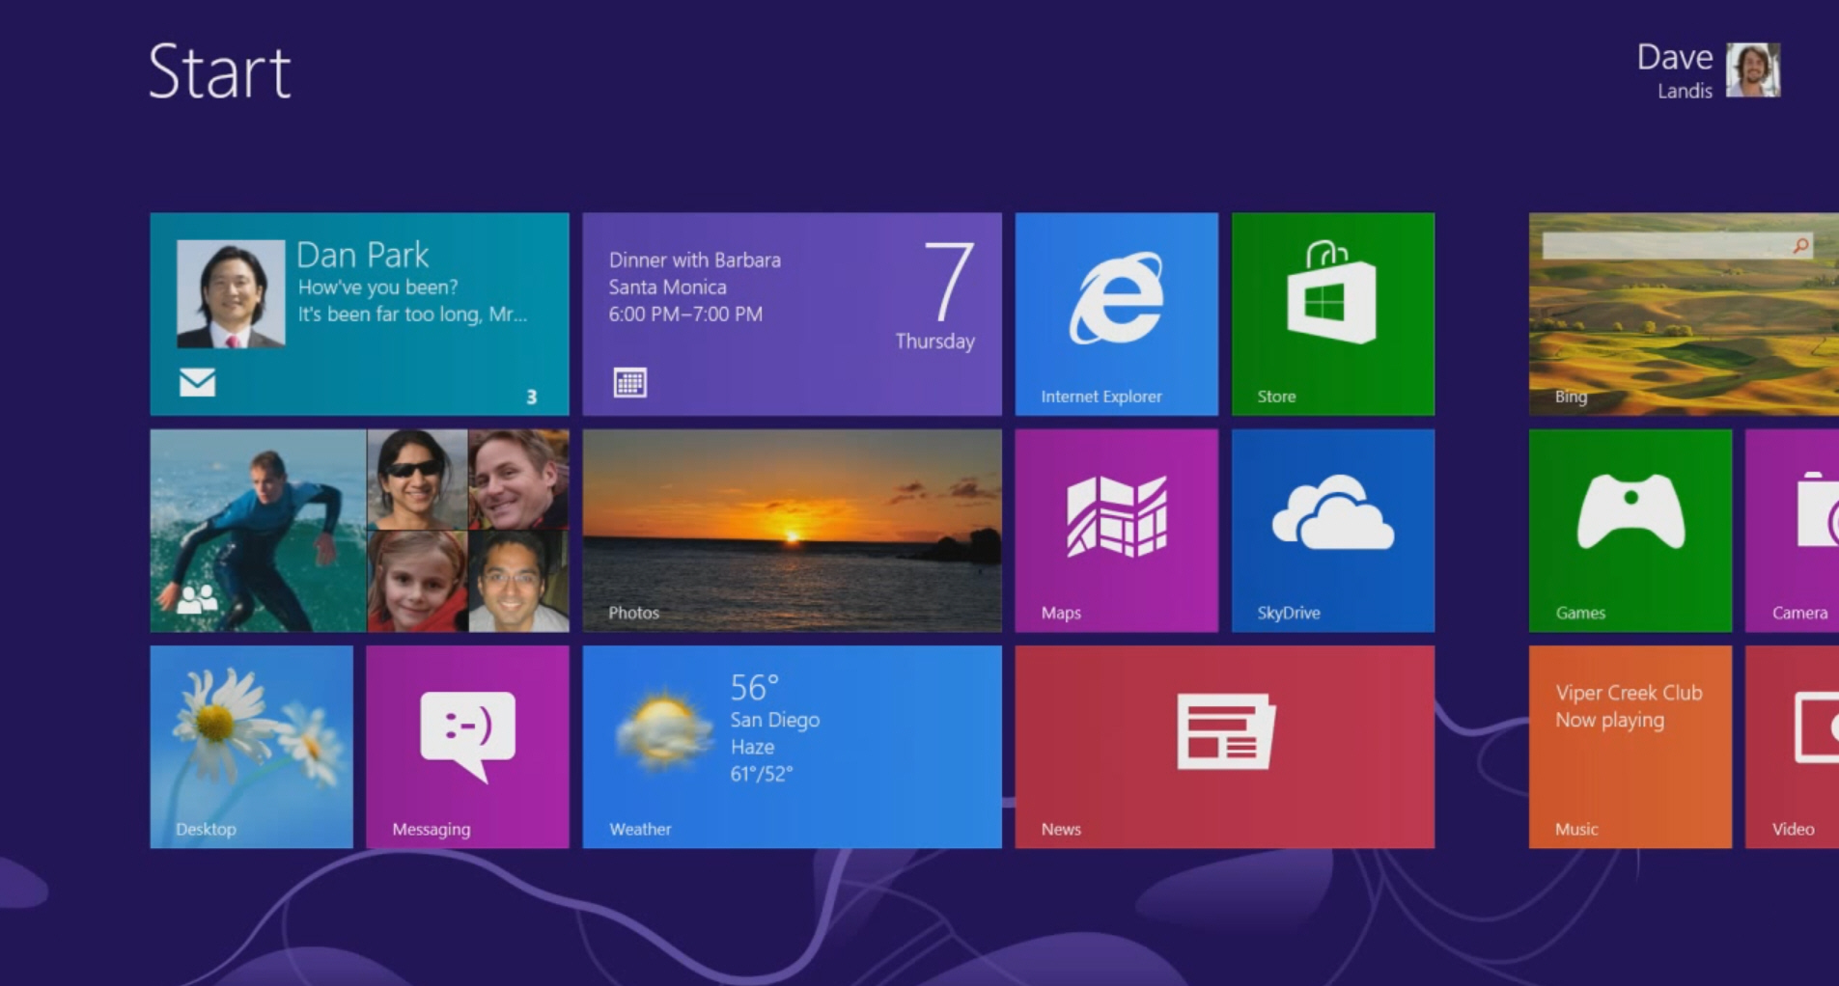Switch to the Desktop tile
Image resolution: width=1839 pixels, height=986 pixels.
click(251, 748)
